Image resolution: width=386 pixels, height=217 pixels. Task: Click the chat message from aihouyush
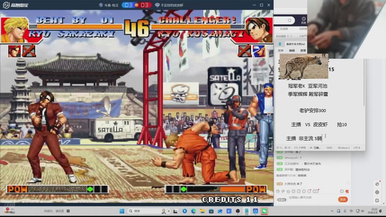pyautogui.click(x=289, y=158)
